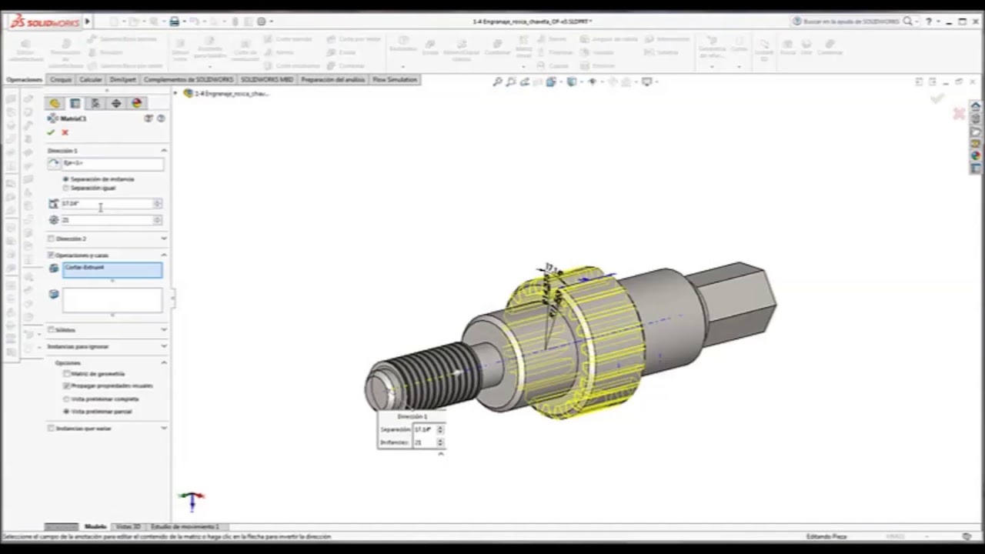Click the Appearances color ball in task pane
The height and width of the screenshot is (554, 985).
975,156
